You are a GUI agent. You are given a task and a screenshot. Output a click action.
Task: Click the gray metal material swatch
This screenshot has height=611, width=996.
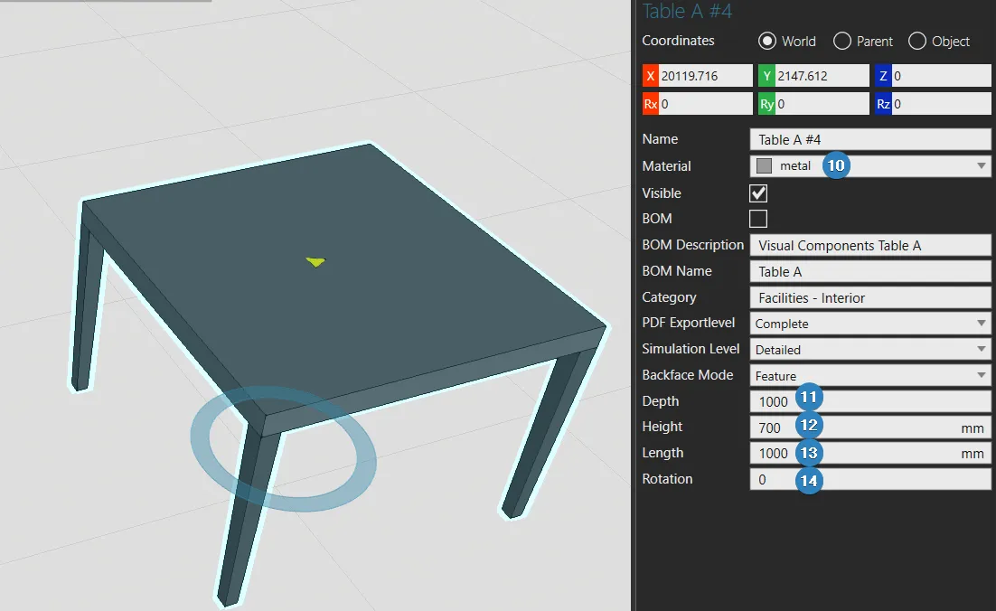click(x=765, y=166)
